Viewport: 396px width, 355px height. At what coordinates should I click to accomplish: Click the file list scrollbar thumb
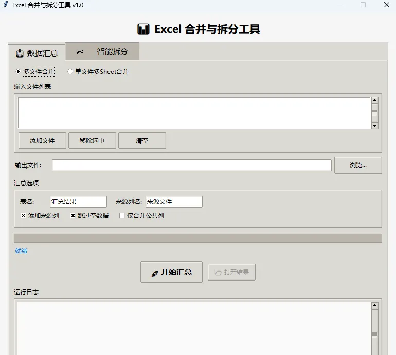pyautogui.click(x=375, y=113)
